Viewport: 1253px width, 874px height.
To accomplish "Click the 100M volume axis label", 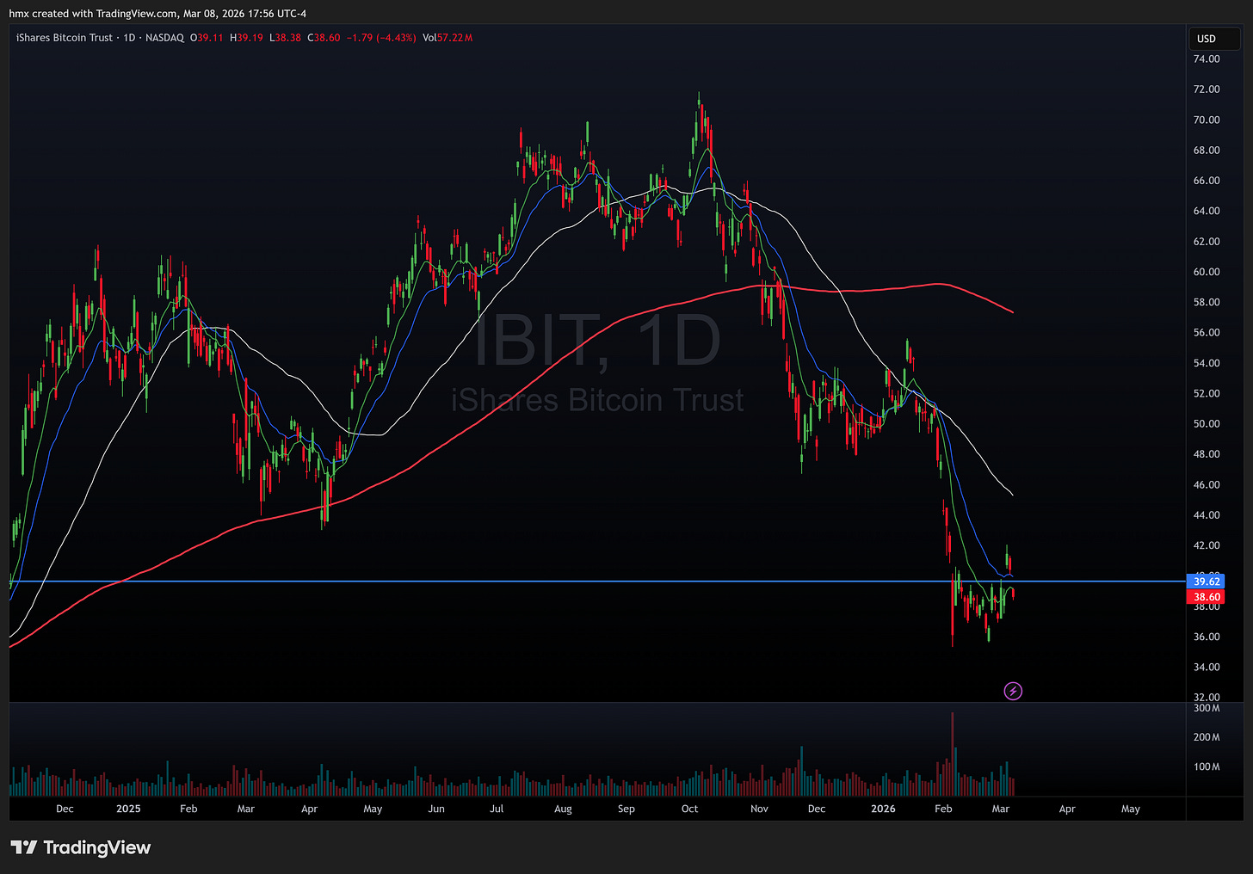I will pyautogui.click(x=1207, y=766).
